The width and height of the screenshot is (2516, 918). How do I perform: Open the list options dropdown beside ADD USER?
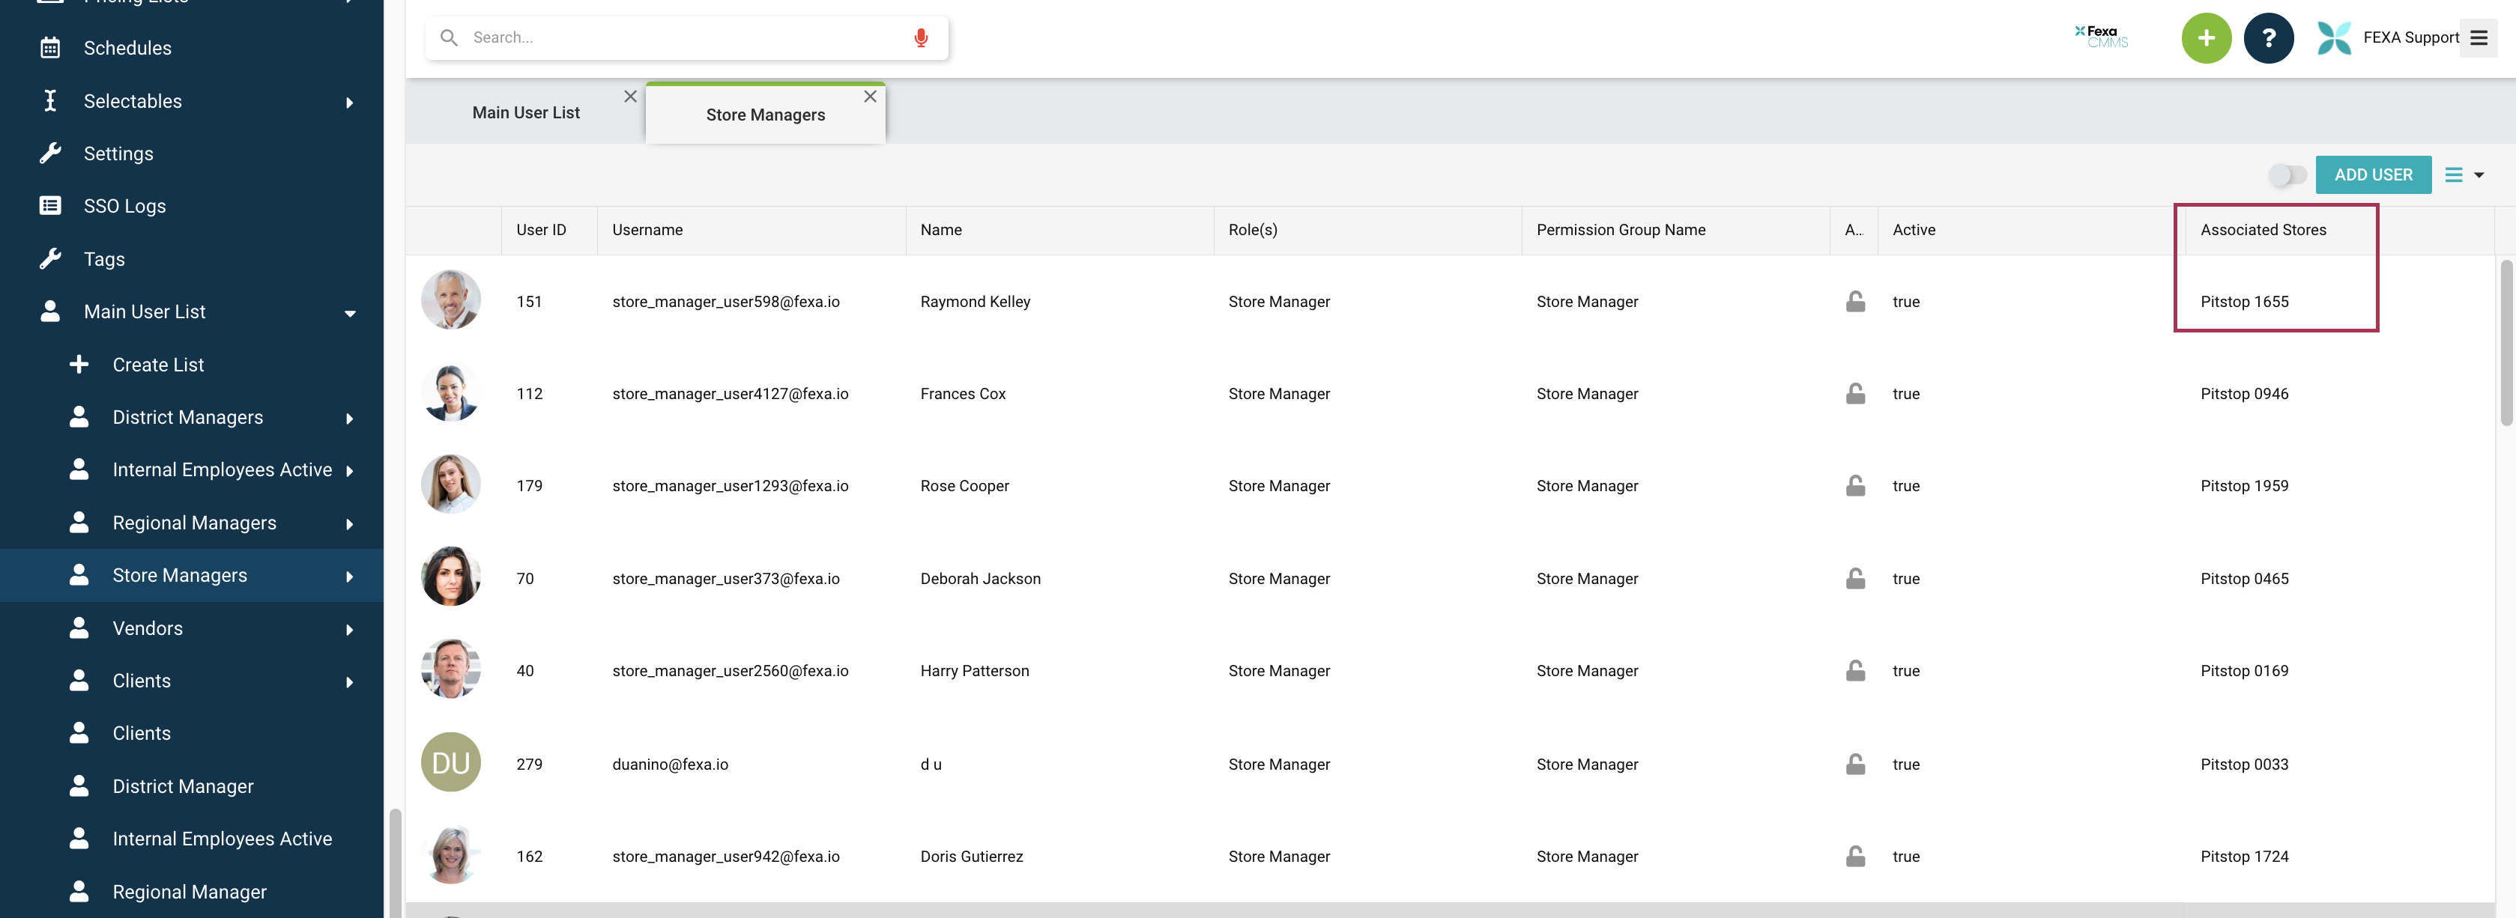pyautogui.click(x=2464, y=174)
